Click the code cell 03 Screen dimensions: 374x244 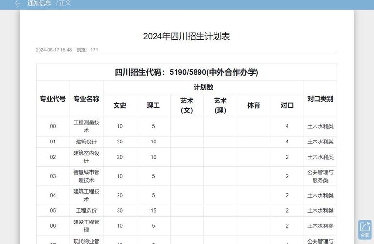click(53, 176)
